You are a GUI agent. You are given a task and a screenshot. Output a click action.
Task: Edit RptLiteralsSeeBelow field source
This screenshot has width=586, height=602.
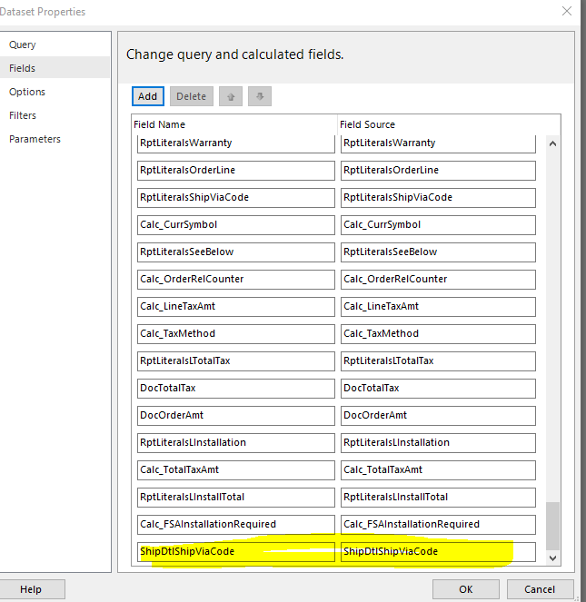(438, 252)
